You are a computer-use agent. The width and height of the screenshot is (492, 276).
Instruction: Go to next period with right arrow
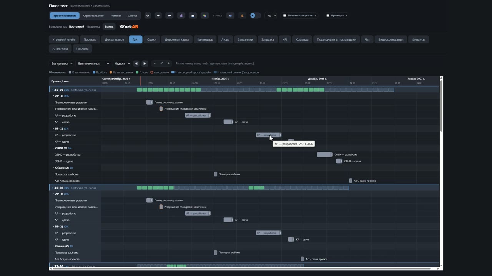145,64
